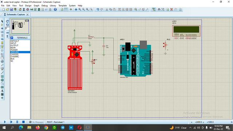Viewport: 233px width, 131px height.
Task: Toggle the grid display icon
Action: tap(66, 9)
